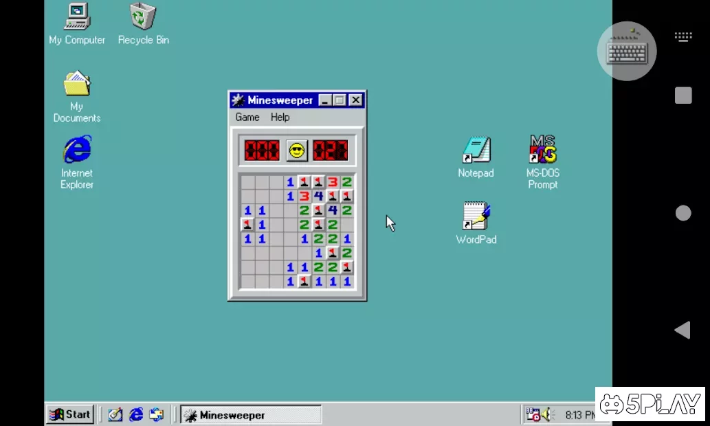Click Show Desktop in the quick launch bar

click(115, 414)
